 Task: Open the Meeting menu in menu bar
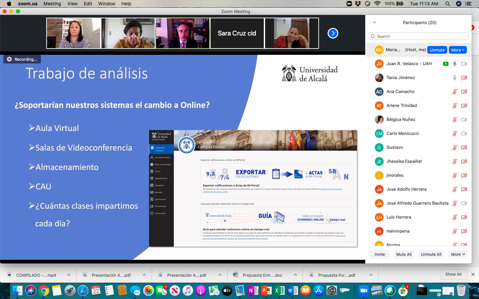tap(52, 4)
